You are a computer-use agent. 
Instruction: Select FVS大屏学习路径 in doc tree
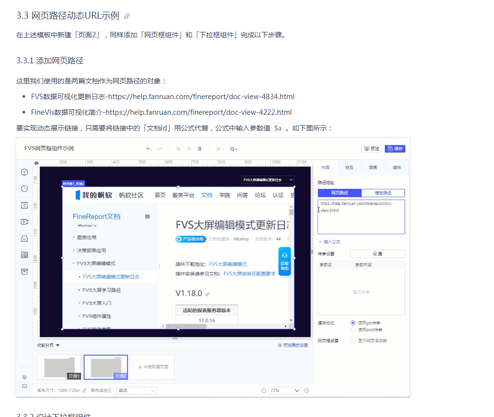click(x=101, y=290)
